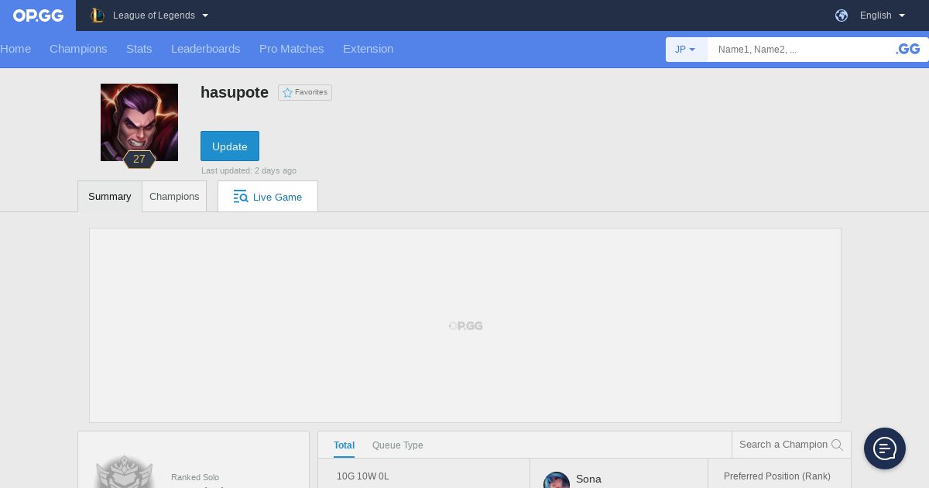The width and height of the screenshot is (929, 488).
Task: Open the Leaderboards page
Action: pyautogui.click(x=206, y=49)
